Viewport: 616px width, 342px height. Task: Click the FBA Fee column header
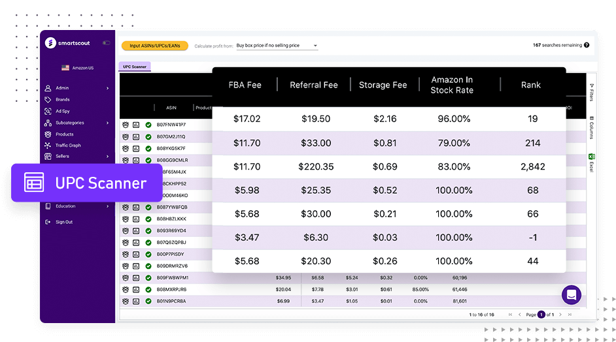(245, 85)
